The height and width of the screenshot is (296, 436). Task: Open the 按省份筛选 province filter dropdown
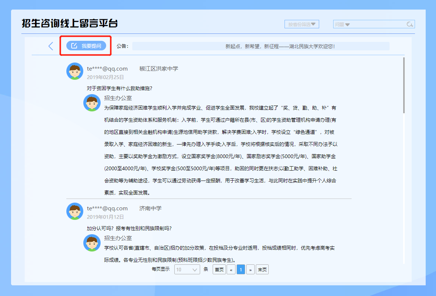click(x=301, y=24)
